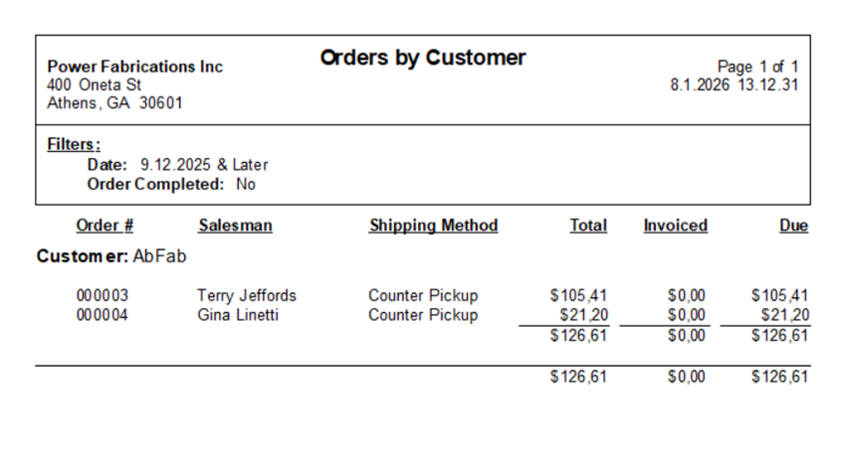846x467 pixels.
Task: Select the Order # column header
Action: pyautogui.click(x=105, y=226)
